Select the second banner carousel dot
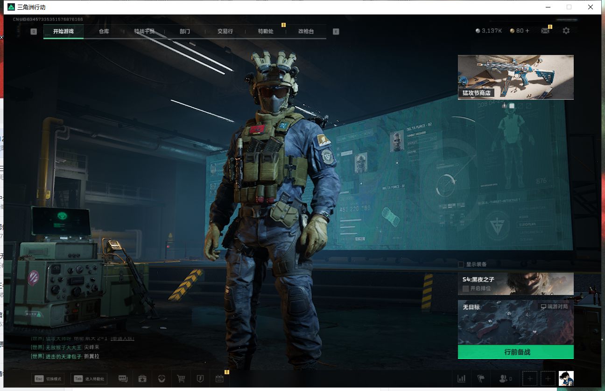This screenshot has height=391, width=605. (x=512, y=106)
